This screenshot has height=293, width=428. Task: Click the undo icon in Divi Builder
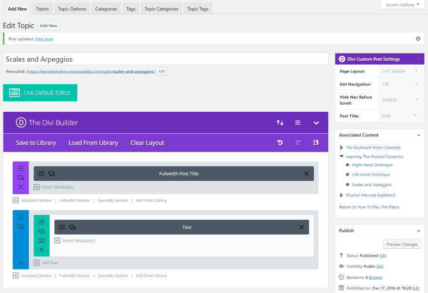click(x=280, y=142)
